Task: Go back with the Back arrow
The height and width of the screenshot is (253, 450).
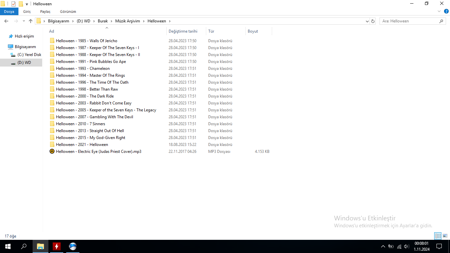Action: click(x=6, y=21)
